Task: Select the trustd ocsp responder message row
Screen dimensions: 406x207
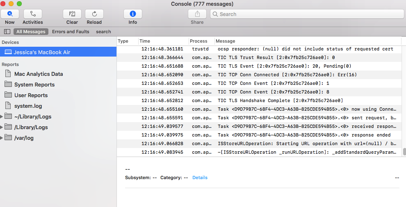Action: pyautogui.click(x=259, y=49)
